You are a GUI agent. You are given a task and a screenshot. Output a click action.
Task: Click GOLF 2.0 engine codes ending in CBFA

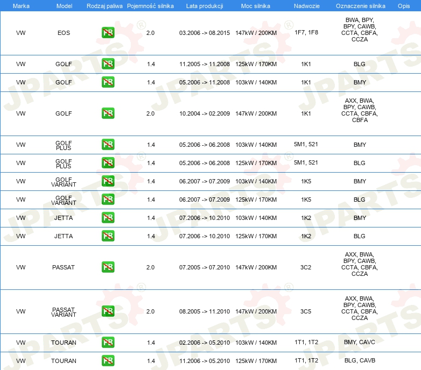click(360, 110)
